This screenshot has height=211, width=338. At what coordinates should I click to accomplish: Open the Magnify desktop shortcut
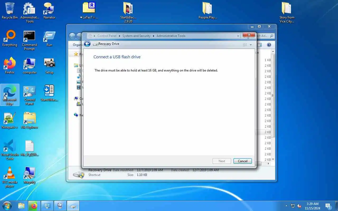coord(30,176)
